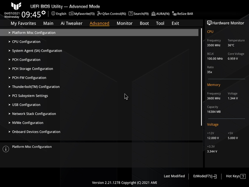The height and width of the screenshot is (187, 249).
Task: Click the 04/07/2021 date text
Action: [12, 13]
